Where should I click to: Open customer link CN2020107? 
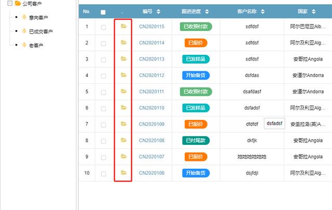point(151,156)
